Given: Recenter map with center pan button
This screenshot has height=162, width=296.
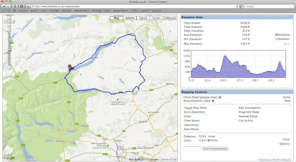Looking at the screenshot, I should (x=9, y=21).
